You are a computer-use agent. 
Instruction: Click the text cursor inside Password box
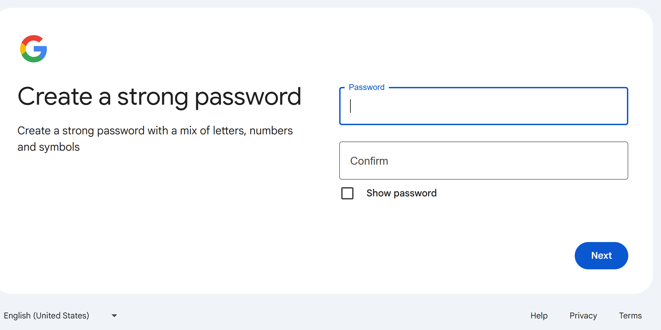click(350, 106)
